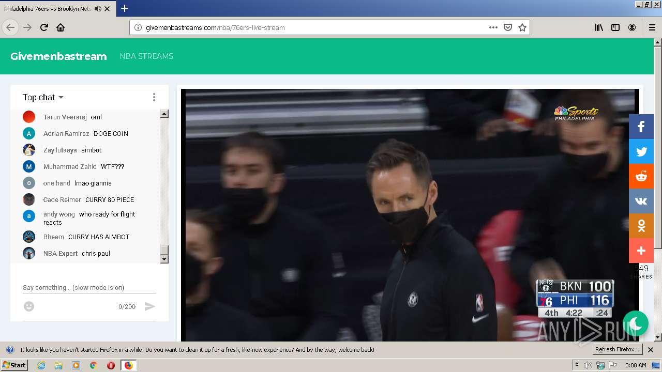The width and height of the screenshot is (662, 372).
Task: Share the stream on Odnoklassniki
Action: coord(641,226)
